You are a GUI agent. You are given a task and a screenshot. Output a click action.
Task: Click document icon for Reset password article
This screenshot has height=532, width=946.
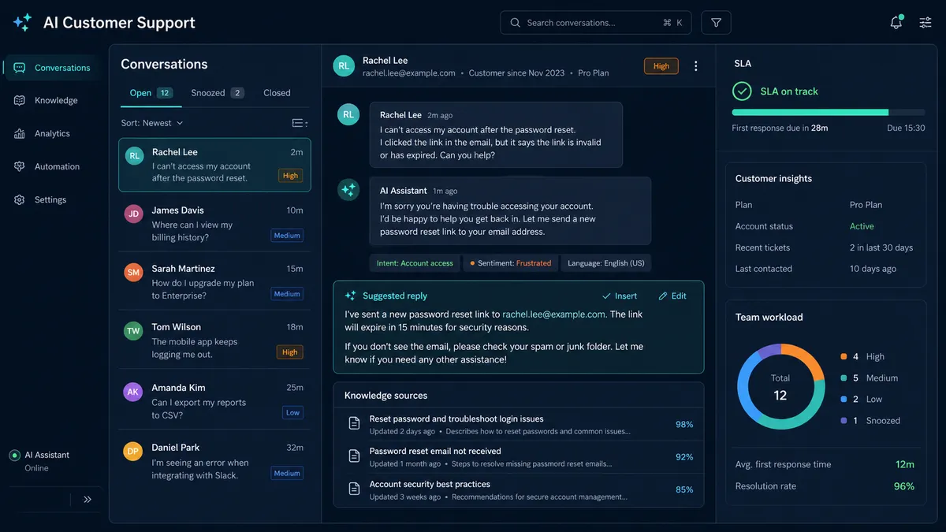(x=354, y=424)
